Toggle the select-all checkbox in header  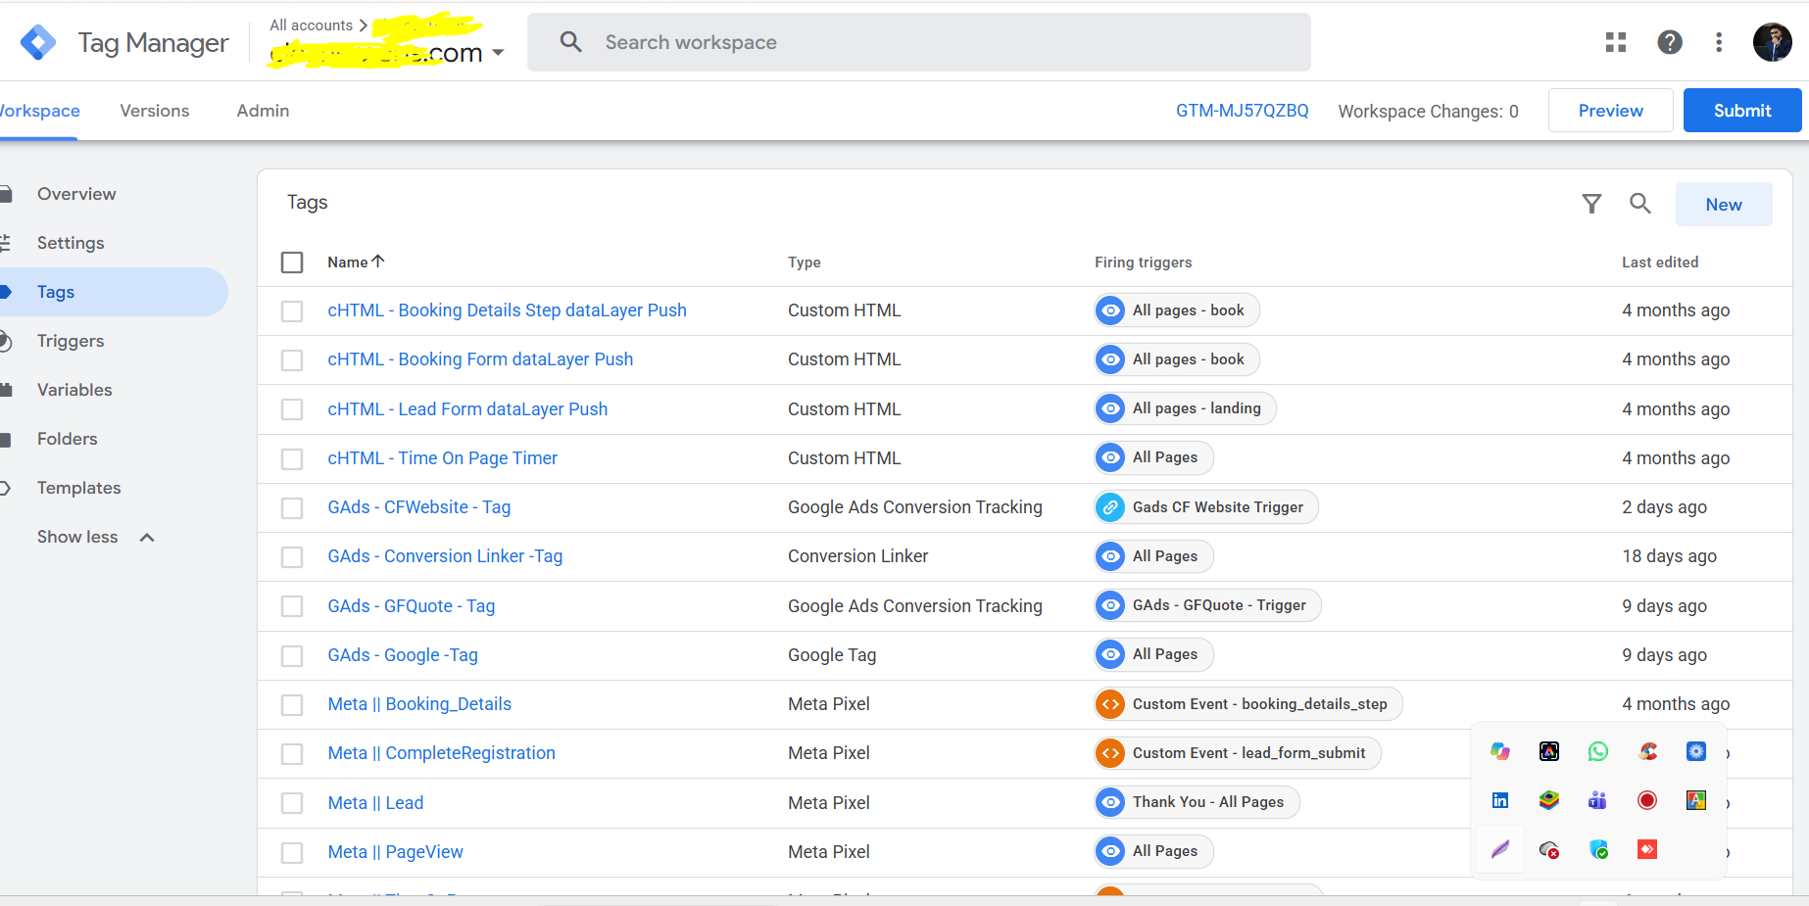[292, 262]
